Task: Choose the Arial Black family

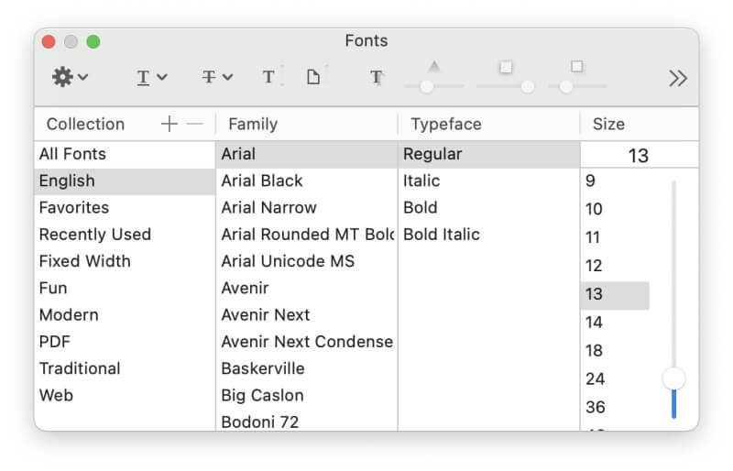Action: tap(307, 181)
